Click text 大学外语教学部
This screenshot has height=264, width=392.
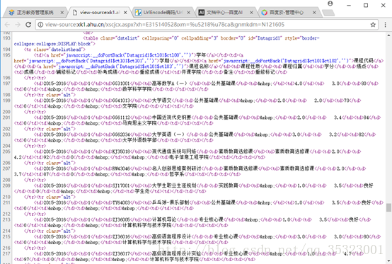tap(139, 140)
